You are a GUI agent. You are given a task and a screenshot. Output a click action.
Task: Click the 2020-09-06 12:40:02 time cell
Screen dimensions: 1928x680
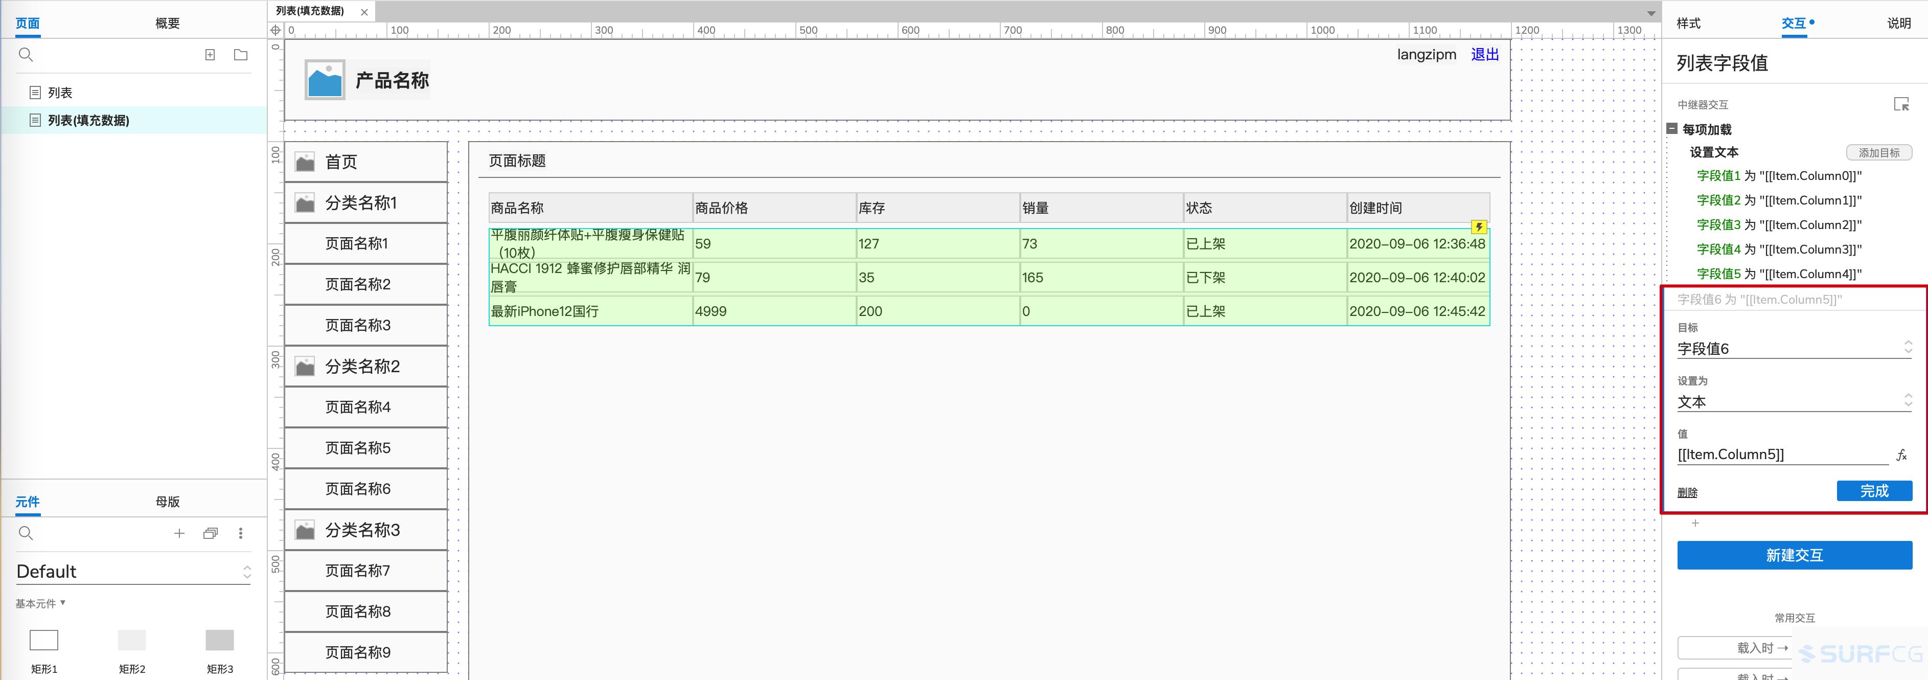(1417, 277)
